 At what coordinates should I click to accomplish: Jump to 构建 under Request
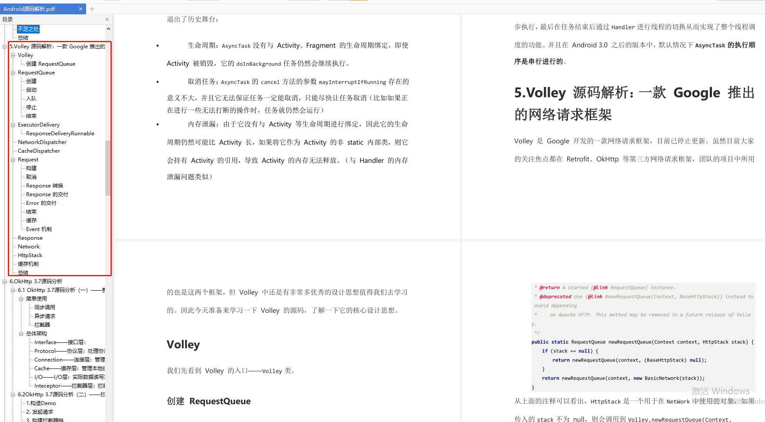point(31,168)
